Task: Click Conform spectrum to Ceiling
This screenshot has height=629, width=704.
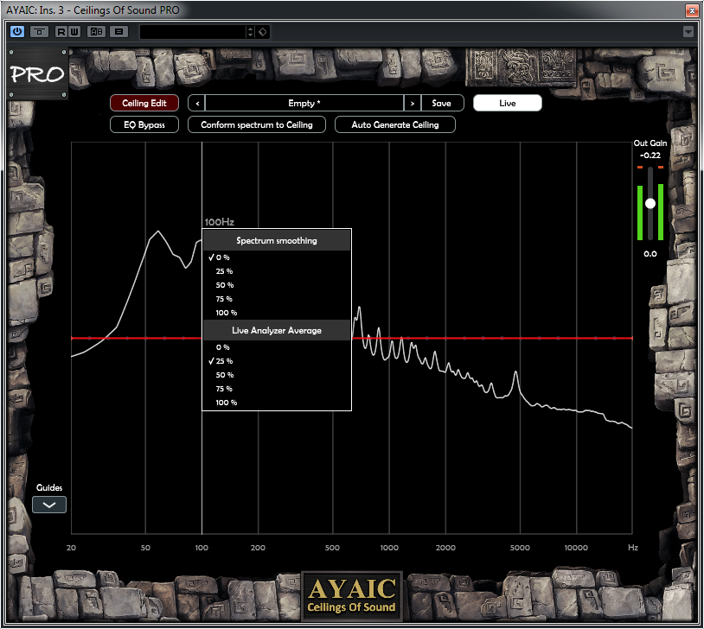Action: click(x=256, y=124)
